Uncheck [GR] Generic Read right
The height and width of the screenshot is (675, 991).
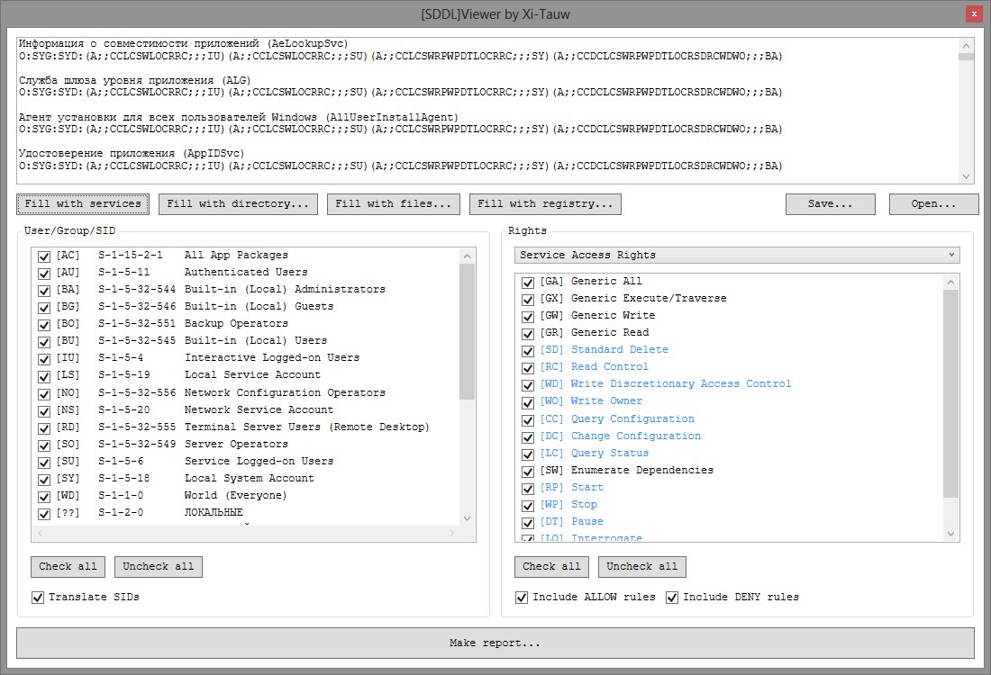[528, 333]
